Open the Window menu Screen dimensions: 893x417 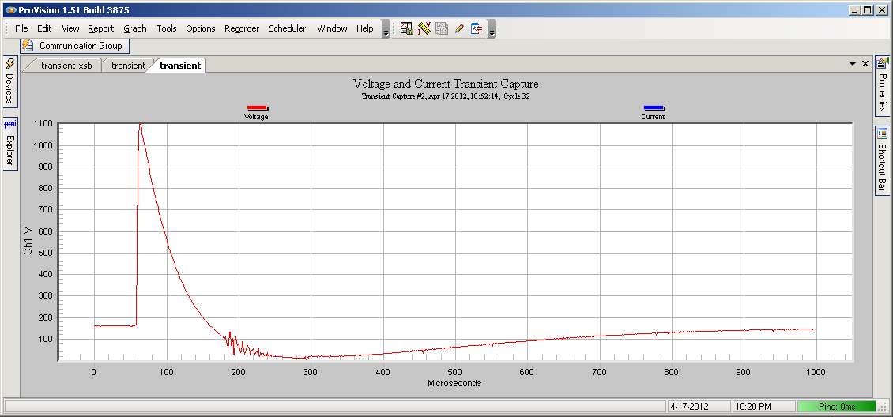pos(332,28)
